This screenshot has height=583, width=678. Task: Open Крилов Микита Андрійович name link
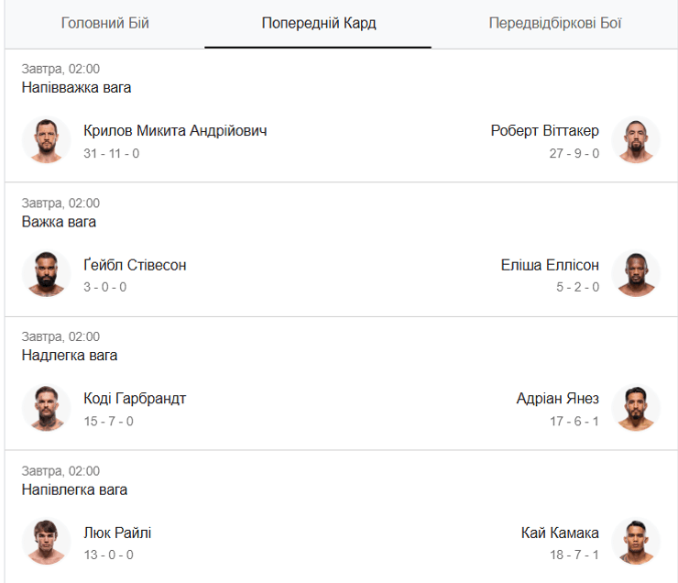coord(175,130)
